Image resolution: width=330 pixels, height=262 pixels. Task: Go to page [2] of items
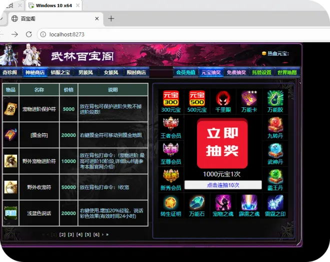click(x=62, y=235)
